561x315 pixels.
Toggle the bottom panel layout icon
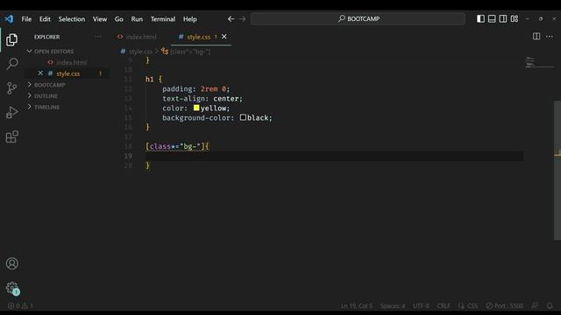[x=492, y=18]
